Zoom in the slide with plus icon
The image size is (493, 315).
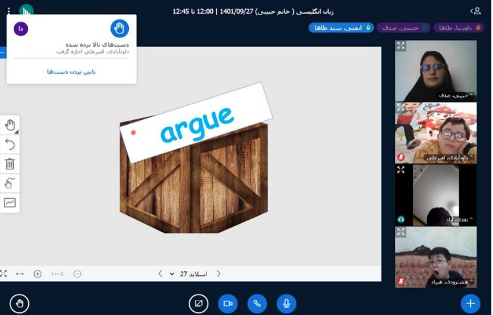click(x=37, y=274)
